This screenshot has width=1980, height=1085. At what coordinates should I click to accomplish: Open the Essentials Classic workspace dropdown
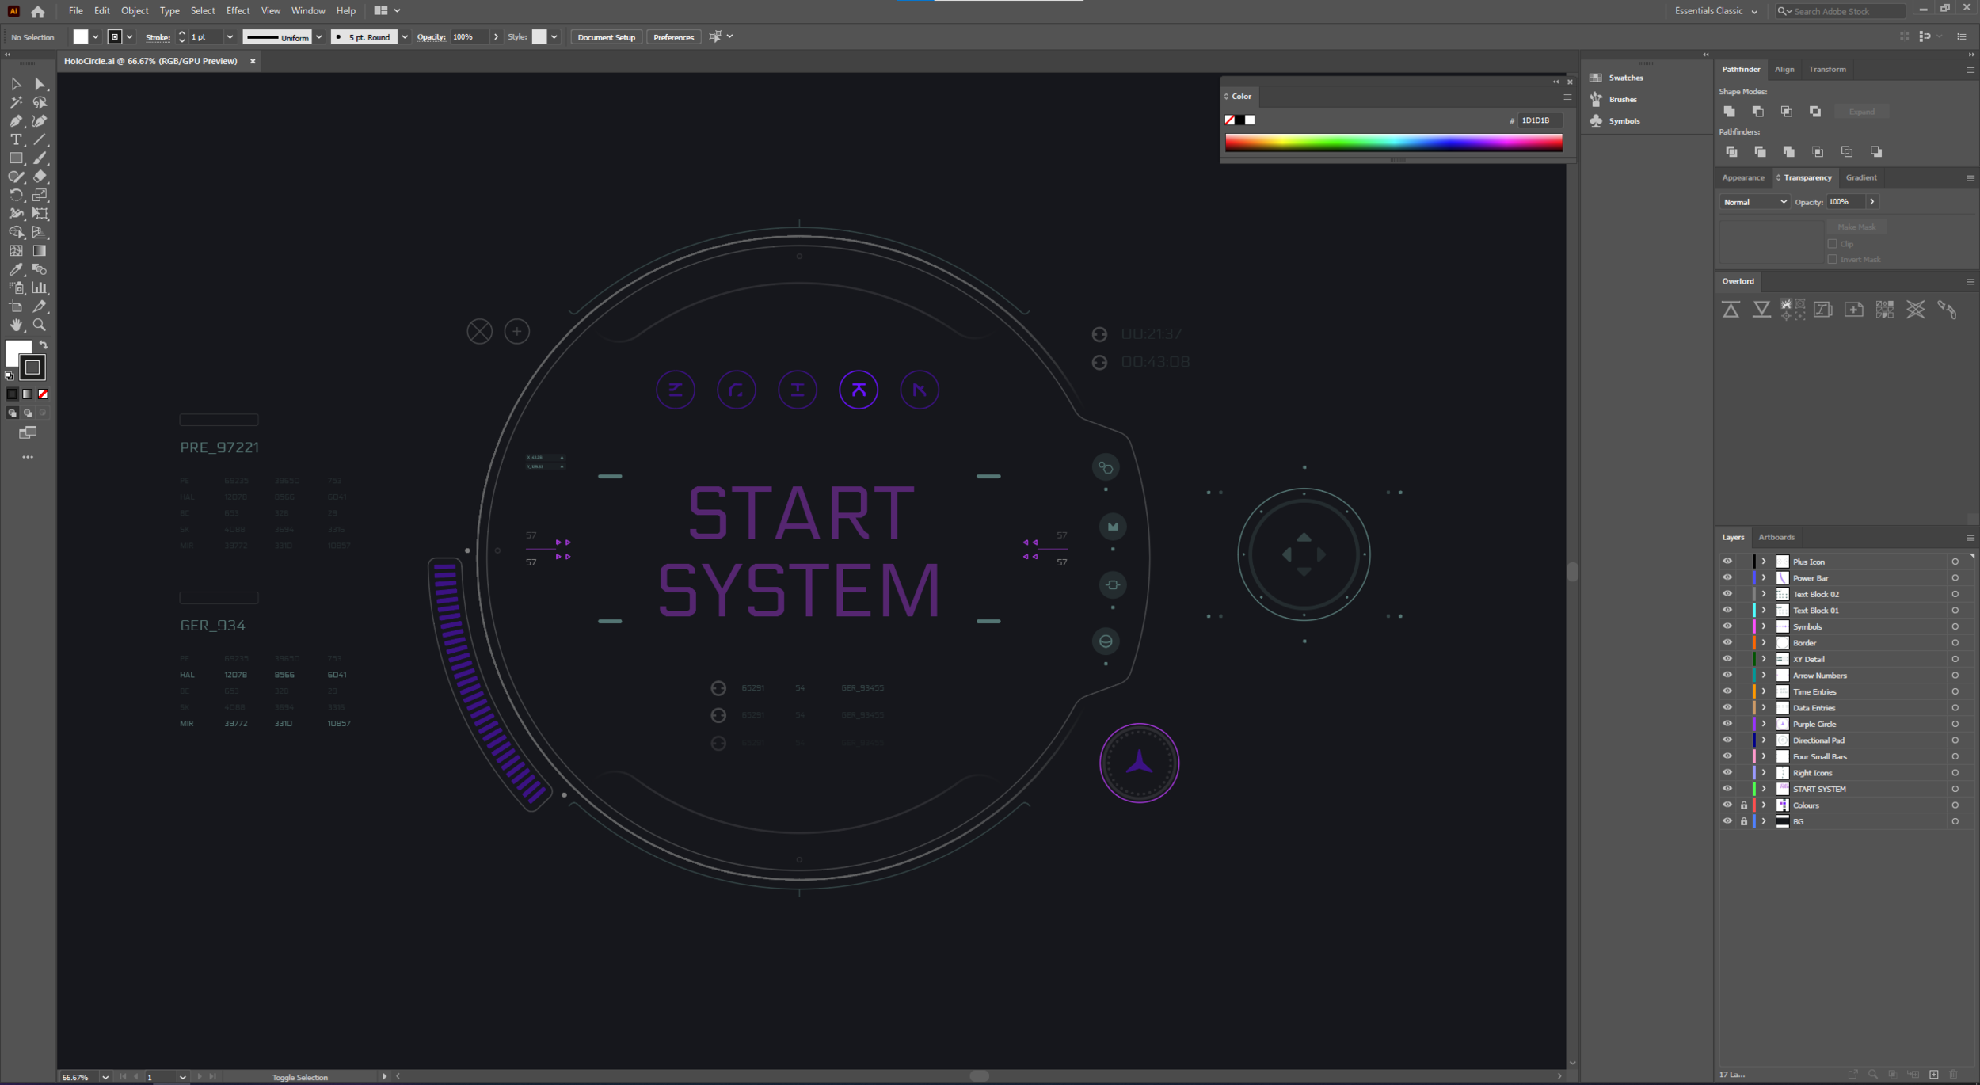pos(1715,11)
